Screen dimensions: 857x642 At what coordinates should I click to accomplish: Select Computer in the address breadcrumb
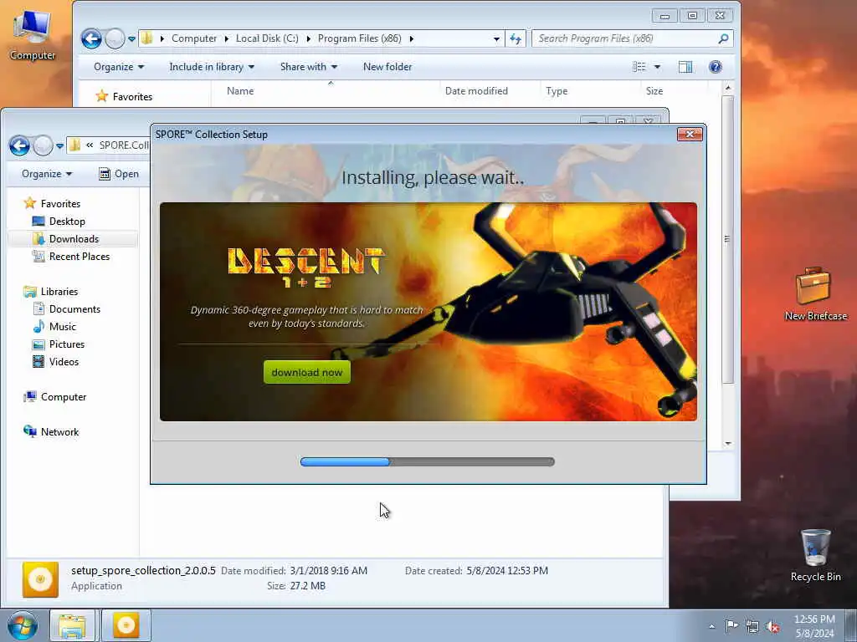(x=194, y=38)
